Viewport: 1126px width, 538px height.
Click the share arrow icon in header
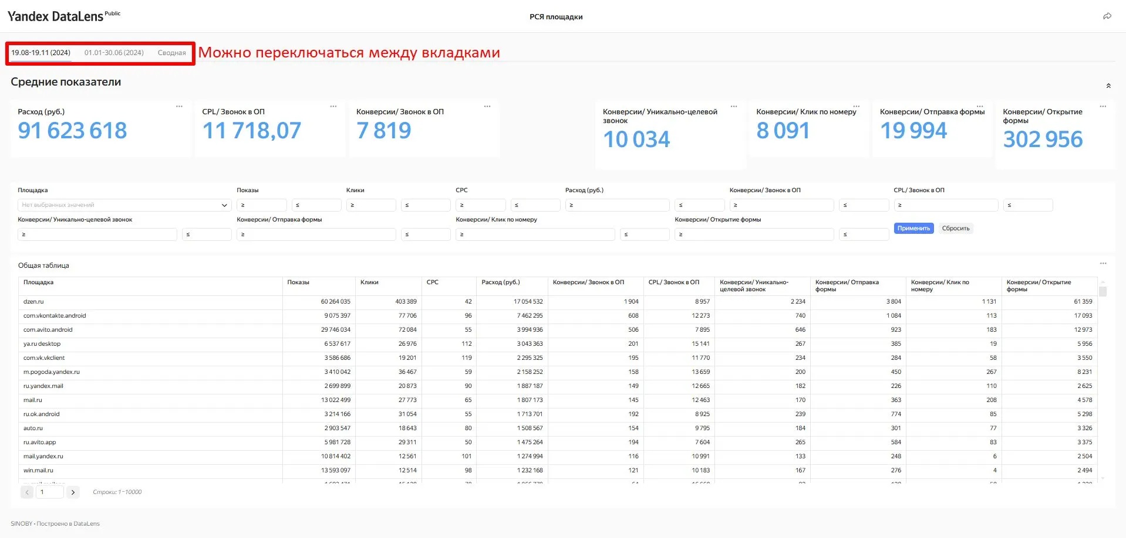pos(1107,16)
